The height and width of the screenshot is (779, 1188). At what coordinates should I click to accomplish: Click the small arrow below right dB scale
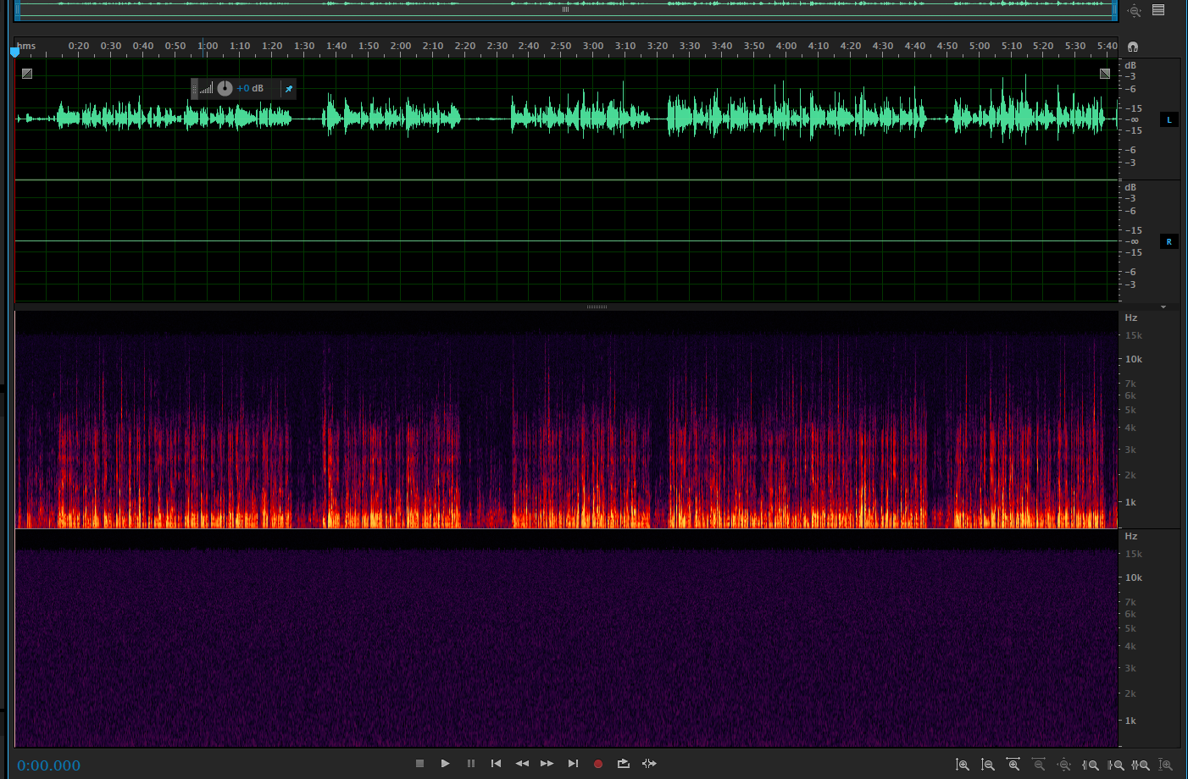[1163, 307]
